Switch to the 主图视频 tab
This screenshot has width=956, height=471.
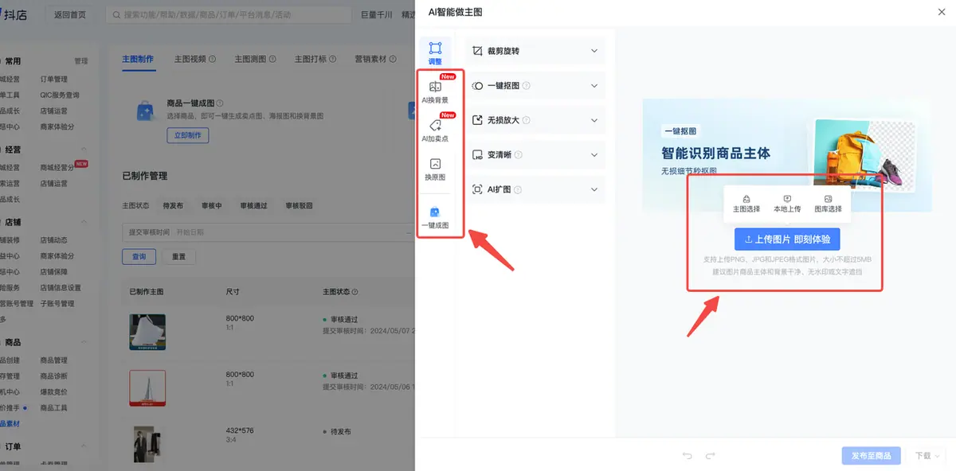coord(190,59)
